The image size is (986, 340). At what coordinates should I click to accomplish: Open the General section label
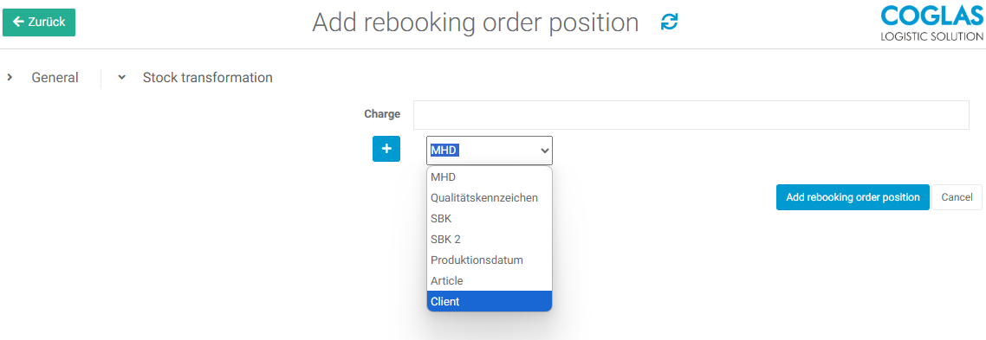(55, 78)
